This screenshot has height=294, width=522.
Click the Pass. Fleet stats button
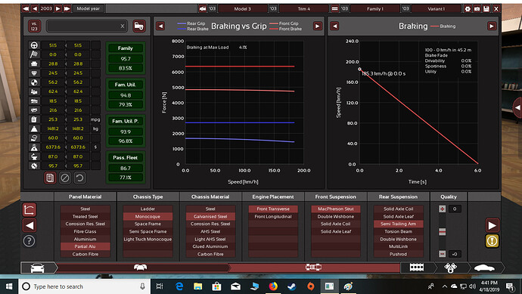click(x=125, y=158)
